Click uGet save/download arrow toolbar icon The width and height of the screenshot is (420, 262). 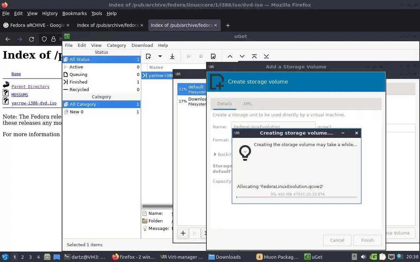pos(172,56)
